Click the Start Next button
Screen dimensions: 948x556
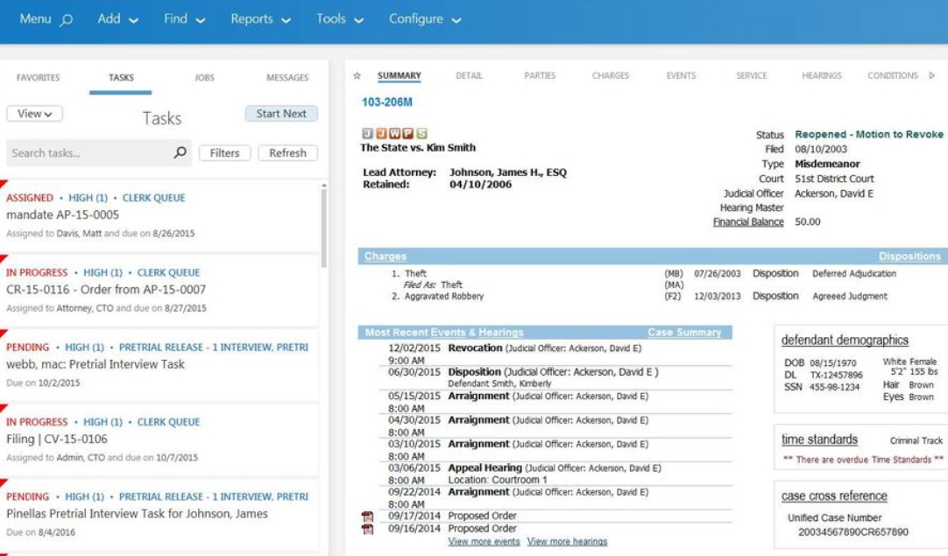pyautogui.click(x=281, y=114)
